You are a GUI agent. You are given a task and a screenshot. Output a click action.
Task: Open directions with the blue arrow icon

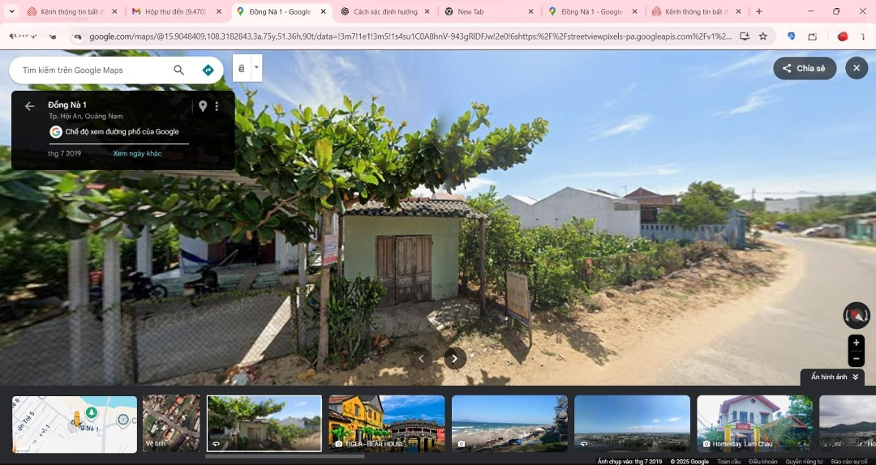[x=208, y=70]
